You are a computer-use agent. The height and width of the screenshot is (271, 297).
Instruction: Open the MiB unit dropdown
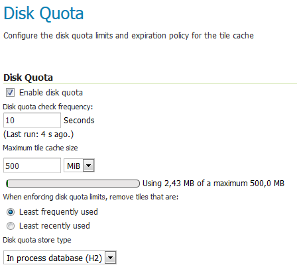79,166
